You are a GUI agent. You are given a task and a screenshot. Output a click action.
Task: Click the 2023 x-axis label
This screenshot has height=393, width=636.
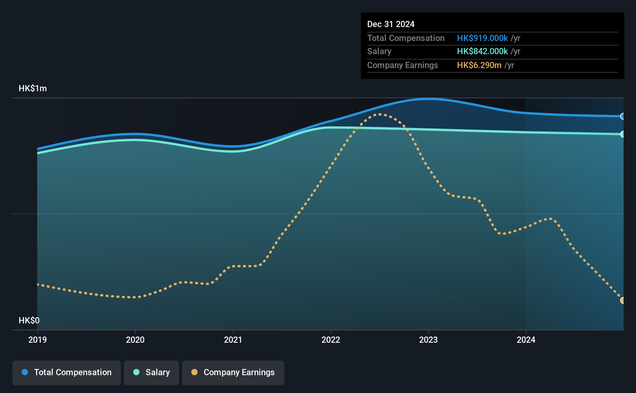click(428, 340)
